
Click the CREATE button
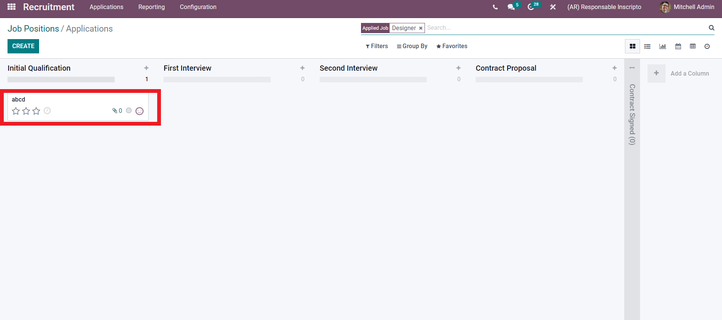23,46
